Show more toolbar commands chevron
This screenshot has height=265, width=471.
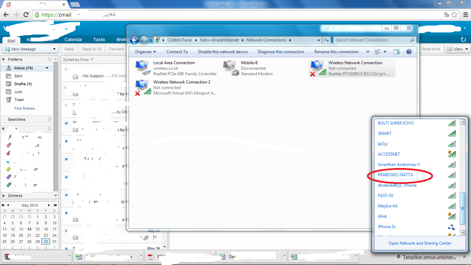tap(368, 52)
